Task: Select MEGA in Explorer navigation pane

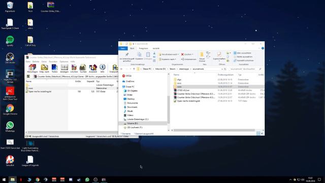Action: coord(127,76)
